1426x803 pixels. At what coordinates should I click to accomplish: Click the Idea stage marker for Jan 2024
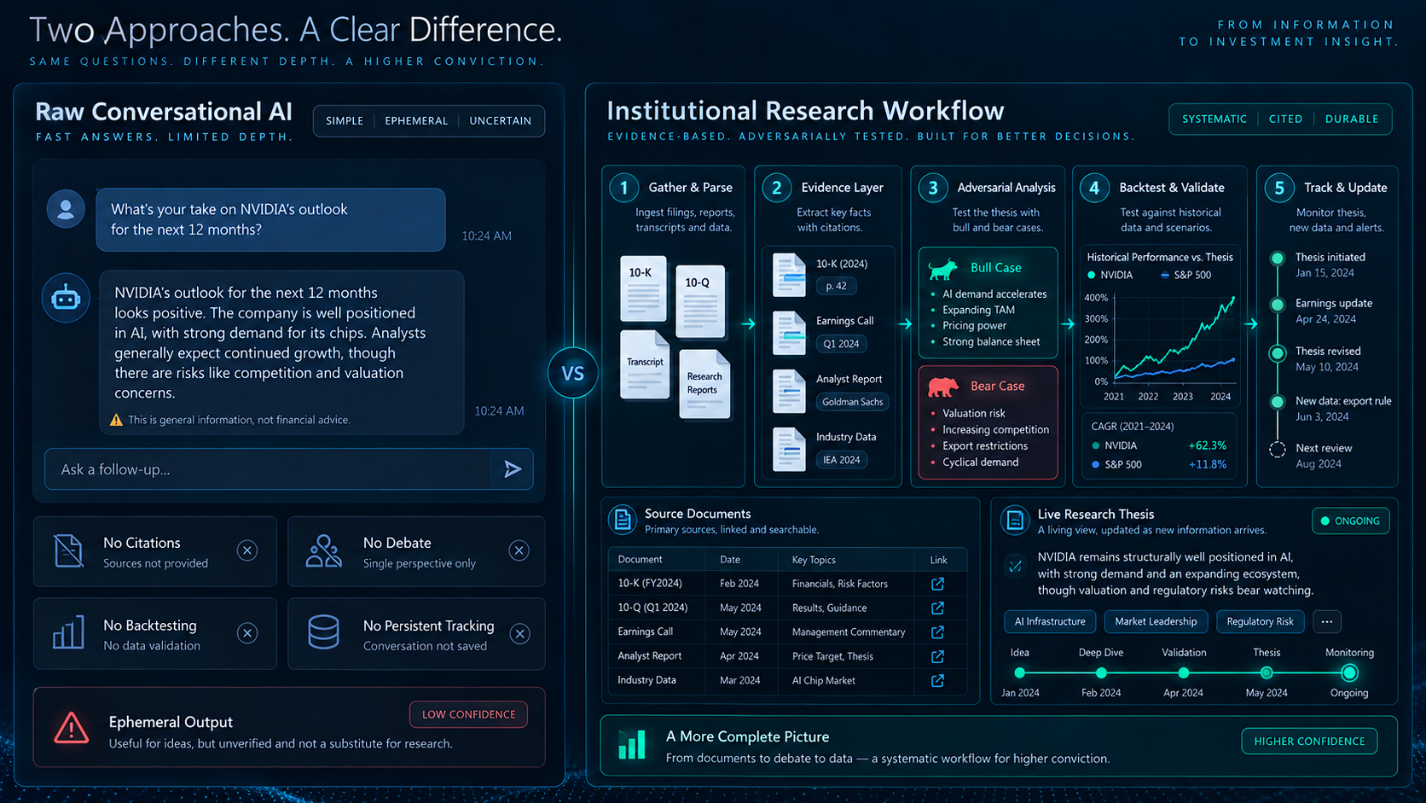[1020, 673]
